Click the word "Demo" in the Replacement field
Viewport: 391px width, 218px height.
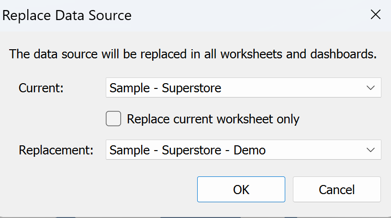coord(249,150)
